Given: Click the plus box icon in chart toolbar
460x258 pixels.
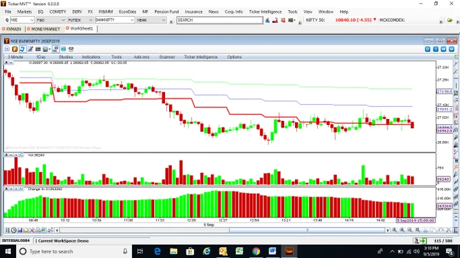Looking at the screenshot, I should pos(7,49).
